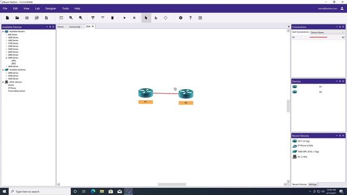The image size is (347, 195).
Task: Open the View menu
Action: tap(27, 9)
